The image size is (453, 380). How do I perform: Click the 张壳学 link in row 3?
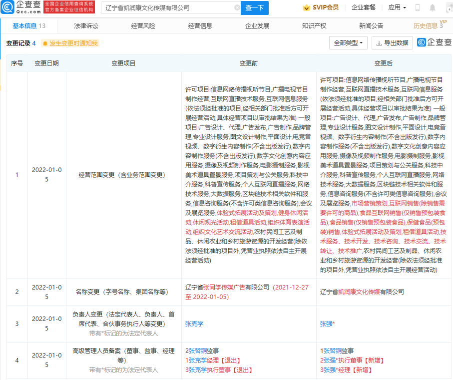(x=194, y=323)
